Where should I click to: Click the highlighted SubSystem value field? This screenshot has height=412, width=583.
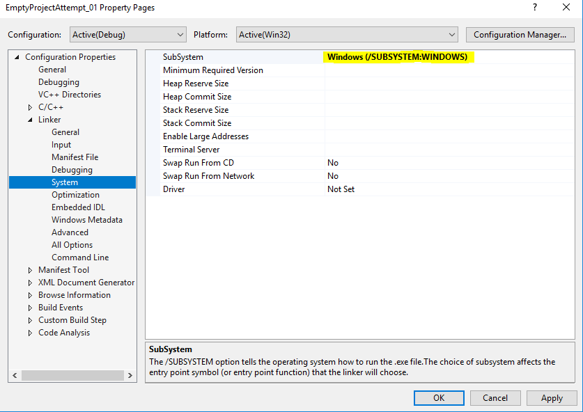pos(398,57)
